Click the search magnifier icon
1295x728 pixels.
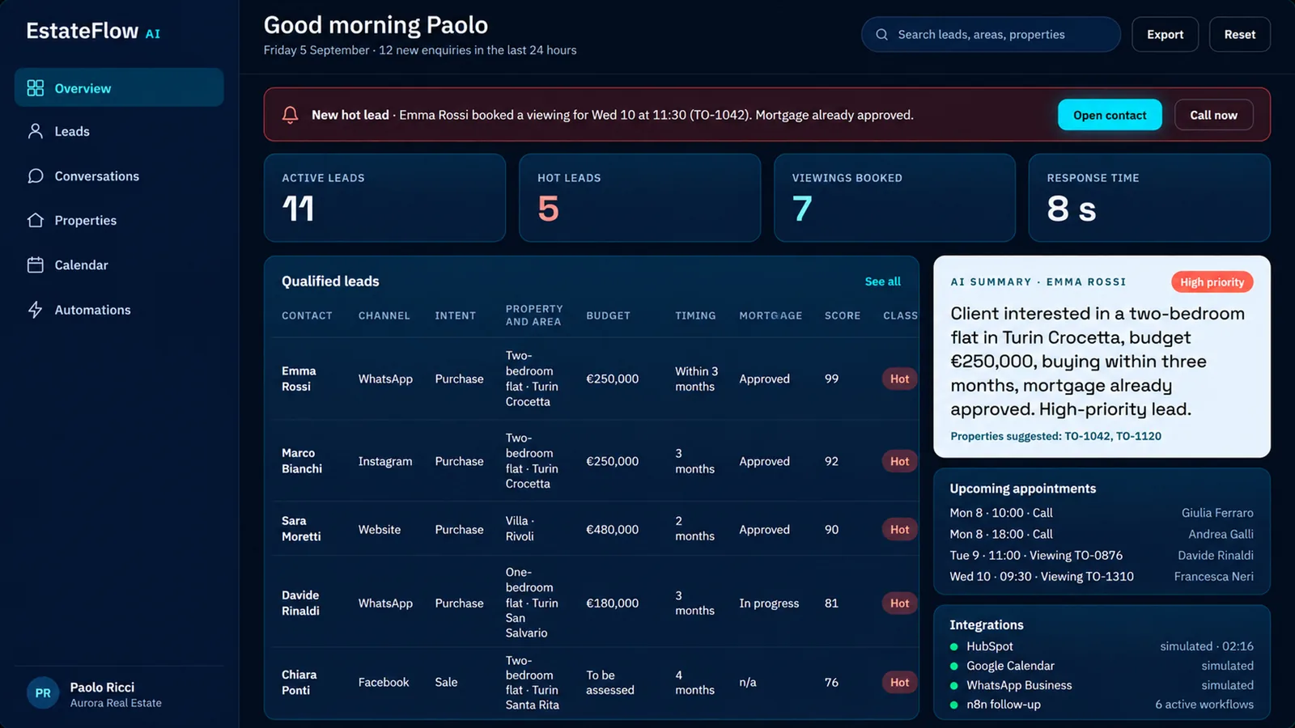click(x=881, y=35)
